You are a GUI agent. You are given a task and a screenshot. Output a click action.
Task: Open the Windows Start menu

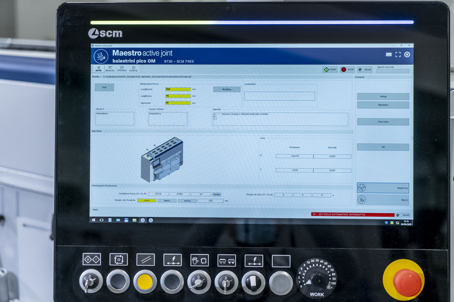[x=93, y=220]
